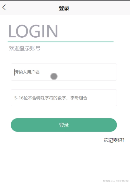This screenshot has width=130, height=184.
Task: Click the 欢迎登录账号 welcome text
Action: (25, 48)
